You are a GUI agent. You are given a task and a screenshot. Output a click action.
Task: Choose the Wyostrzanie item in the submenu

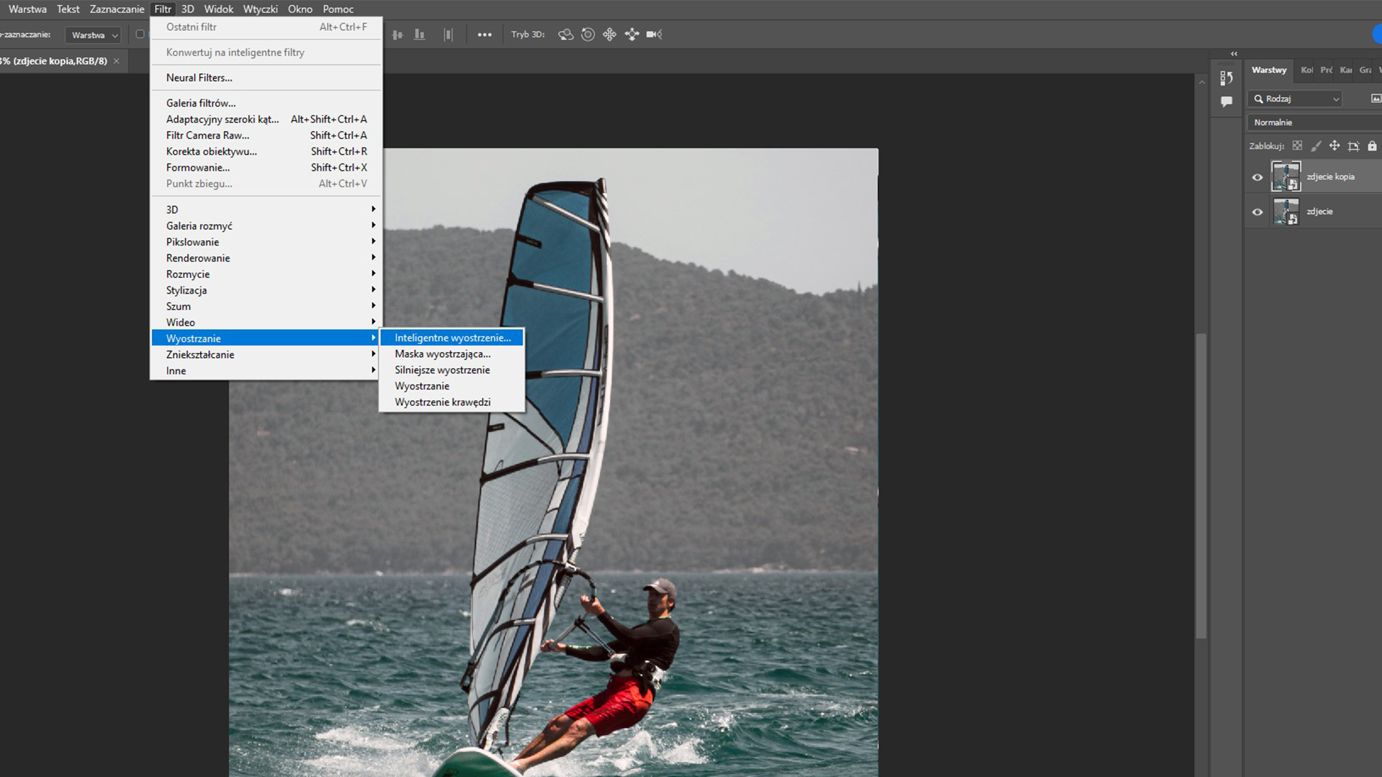coord(452,386)
